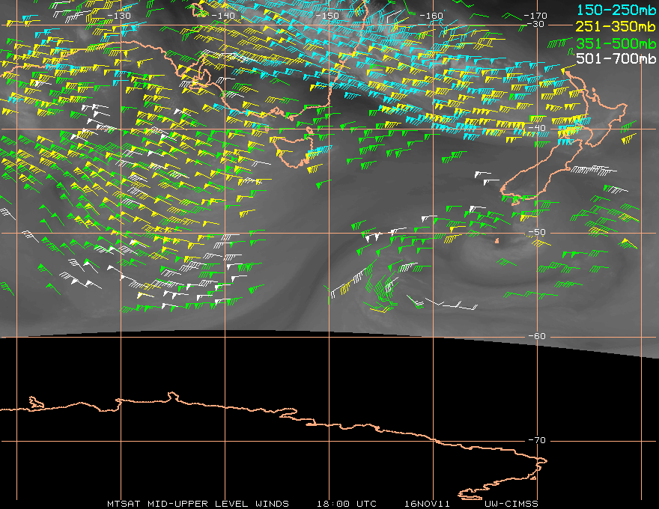Click the -70 latitude label
This screenshot has width=659, height=509.
tap(537, 440)
